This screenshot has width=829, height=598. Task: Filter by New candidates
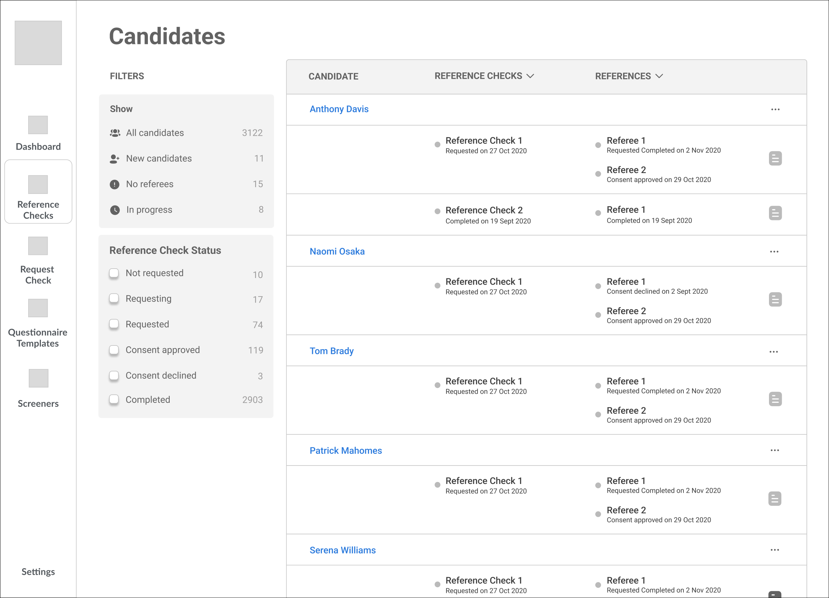pos(159,158)
